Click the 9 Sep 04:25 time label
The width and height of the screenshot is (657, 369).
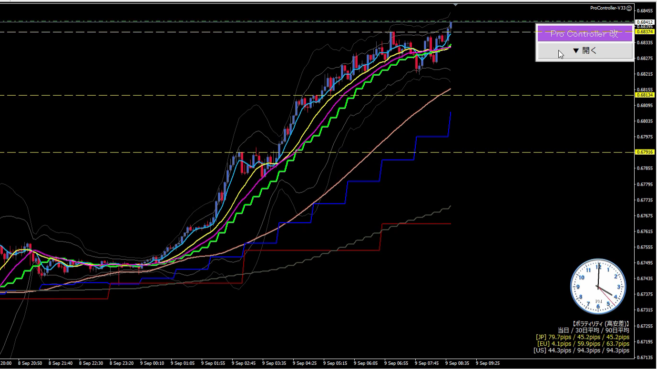305,363
